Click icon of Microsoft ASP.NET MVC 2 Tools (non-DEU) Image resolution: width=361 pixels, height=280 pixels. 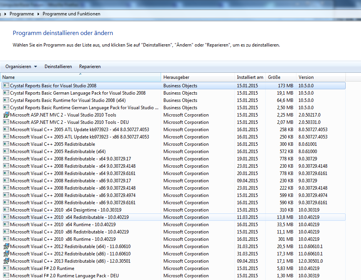pyautogui.click(x=6, y=115)
